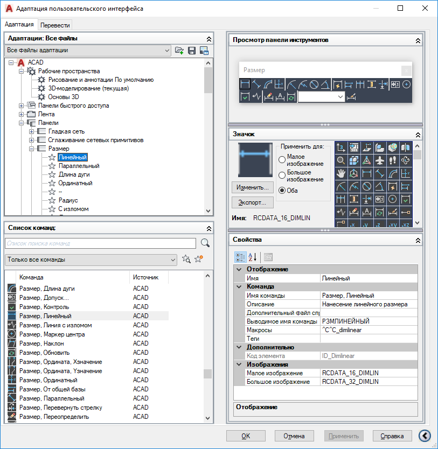Viewport: 438px width, 449px height.
Task: Switch to the Перевести tab
Action: (55, 25)
